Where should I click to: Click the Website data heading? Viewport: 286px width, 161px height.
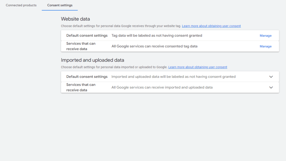tap(75, 19)
